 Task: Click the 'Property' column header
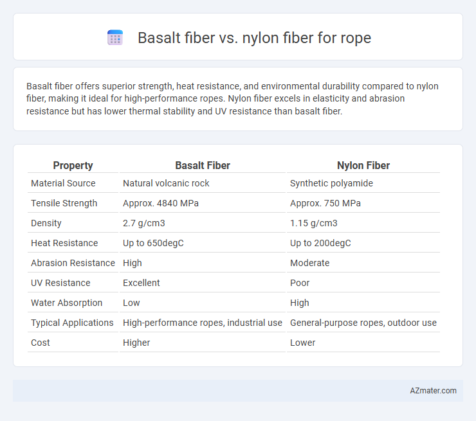coord(73,165)
